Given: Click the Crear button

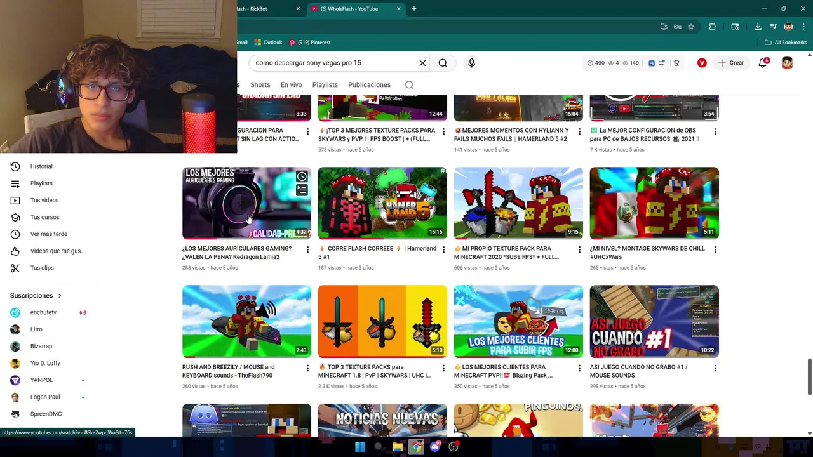Looking at the screenshot, I should [x=731, y=63].
